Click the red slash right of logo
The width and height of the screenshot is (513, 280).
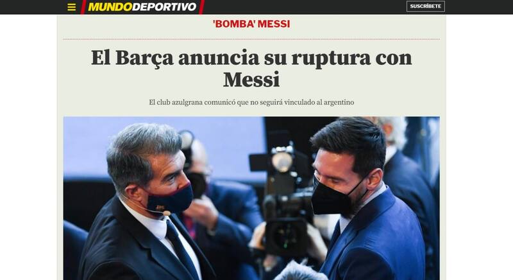pyautogui.click(x=201, y=7)
